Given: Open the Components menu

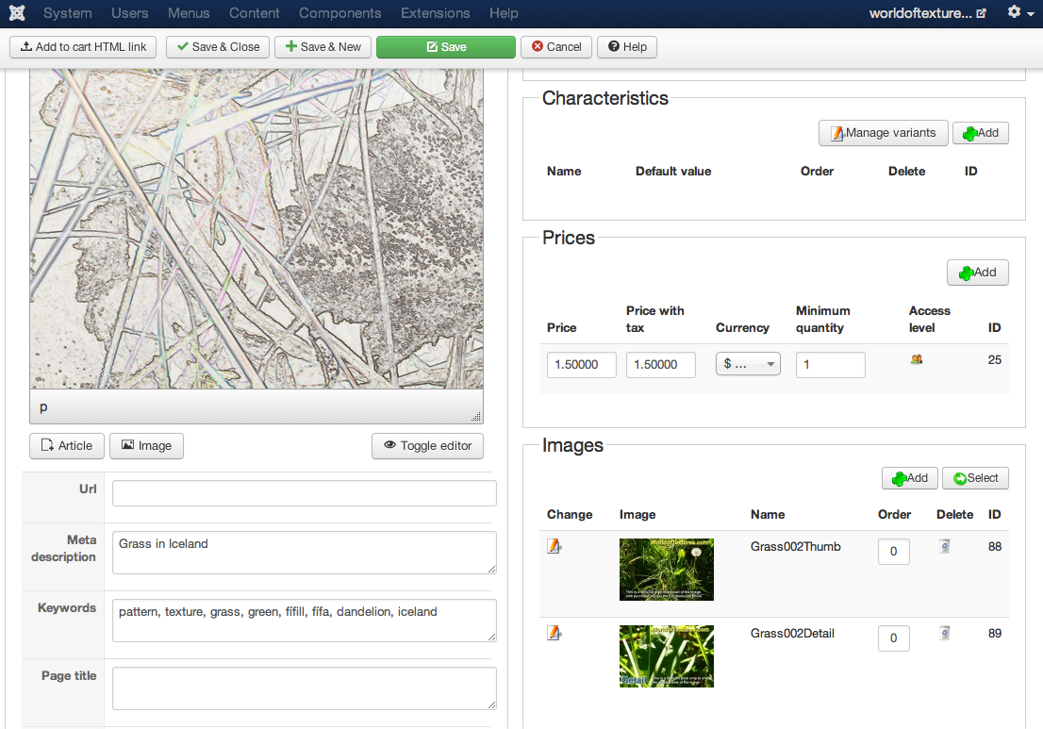Looking at the screenshot, I should 339,13.
